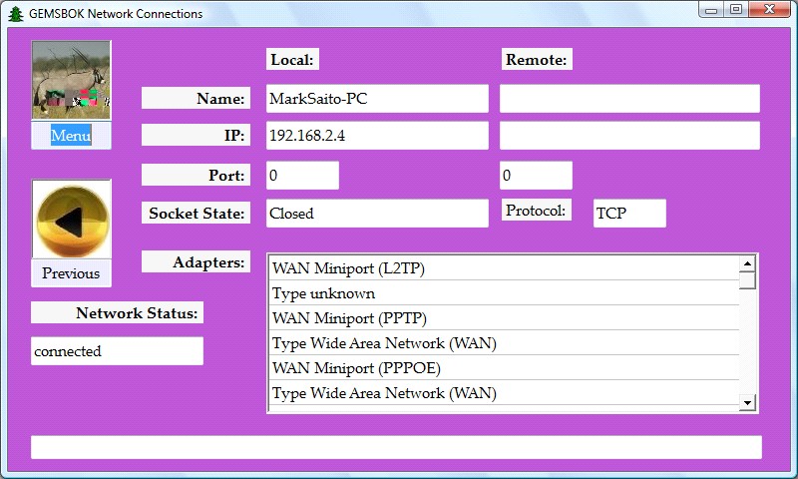798x479 pixels.
Task: Click the Socket State Closed field
Action: [x=377, y=213]
